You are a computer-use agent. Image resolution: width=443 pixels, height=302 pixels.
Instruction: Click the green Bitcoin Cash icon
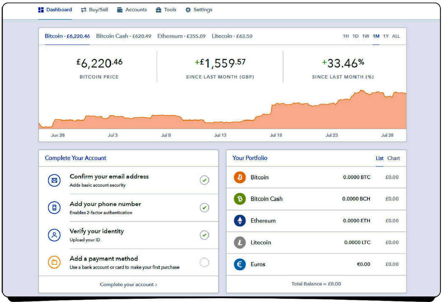(240, 199)
